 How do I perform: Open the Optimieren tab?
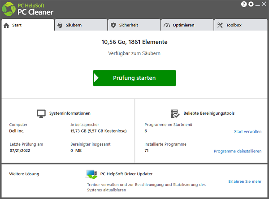(187, 25)
